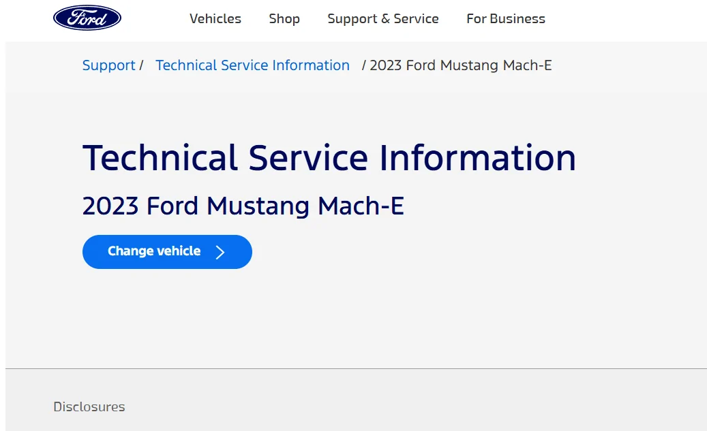Select the 2023 Ford Mustang Mach-E breadcrumb text

click(x=460, y=65)
